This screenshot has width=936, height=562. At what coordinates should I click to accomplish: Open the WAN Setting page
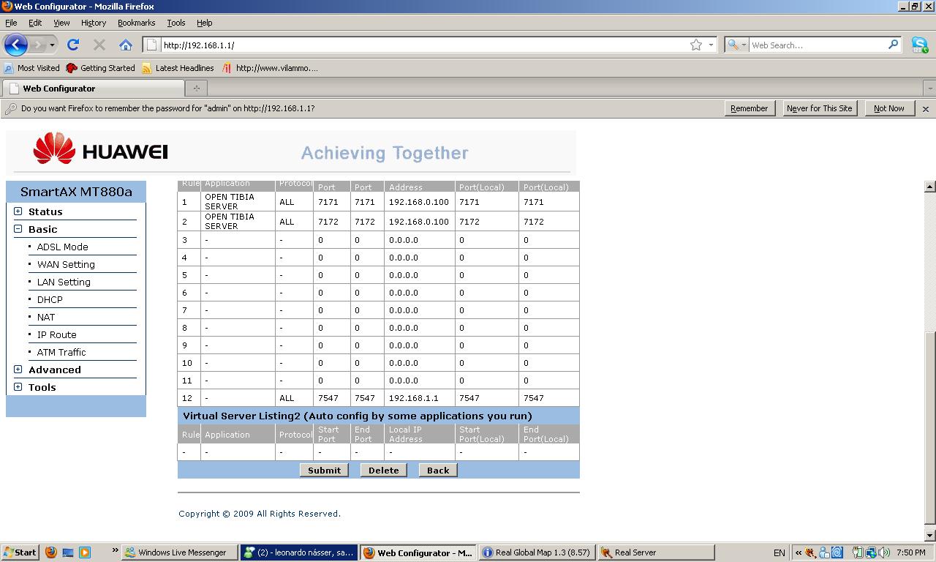[x=66, y=264]
